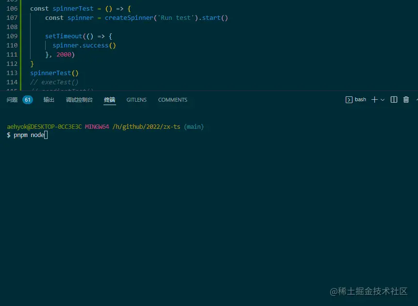
Task: Switch to the 输出 output tab
Action: click(49, 100)
